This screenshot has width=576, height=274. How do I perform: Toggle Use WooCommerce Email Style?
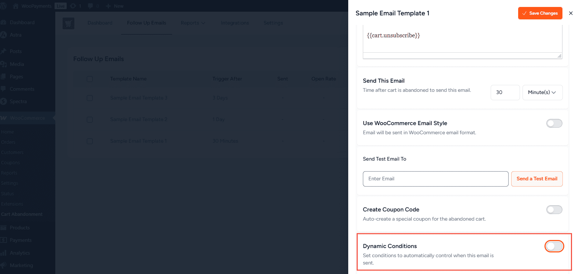[554, 123]
